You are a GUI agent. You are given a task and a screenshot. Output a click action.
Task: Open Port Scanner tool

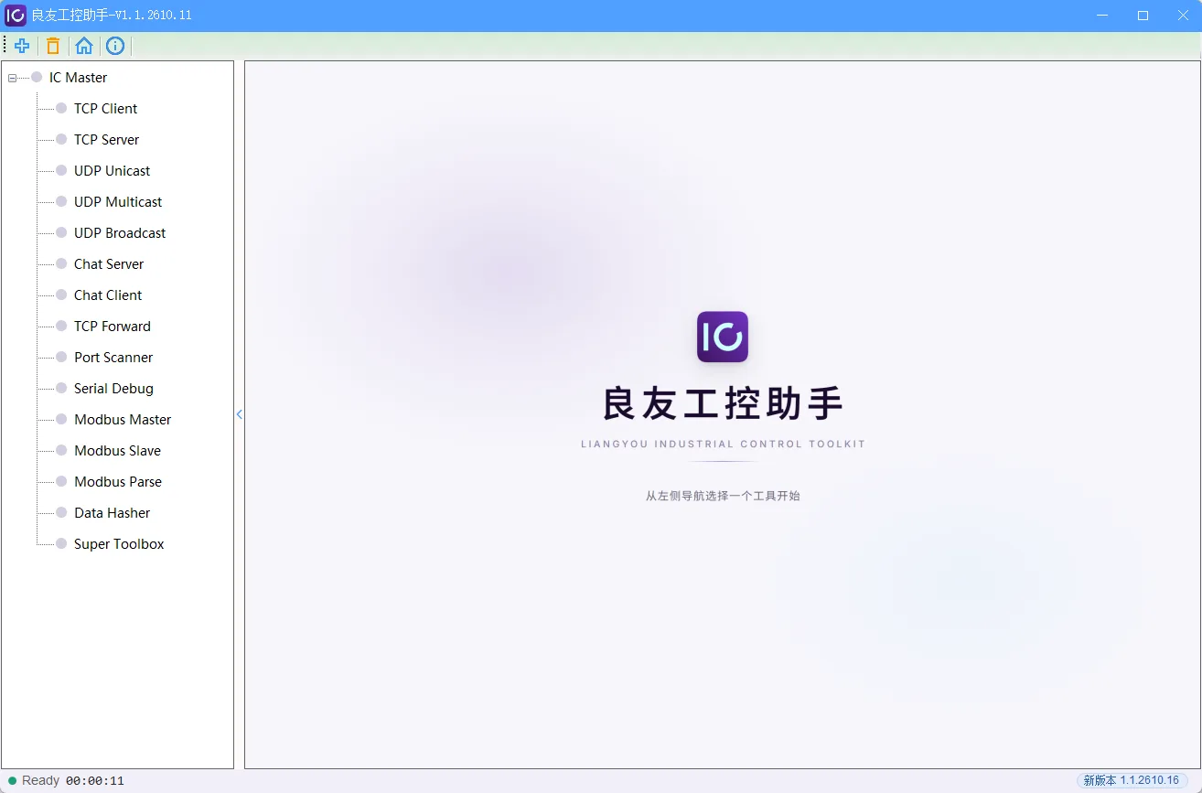pos(113,358)
